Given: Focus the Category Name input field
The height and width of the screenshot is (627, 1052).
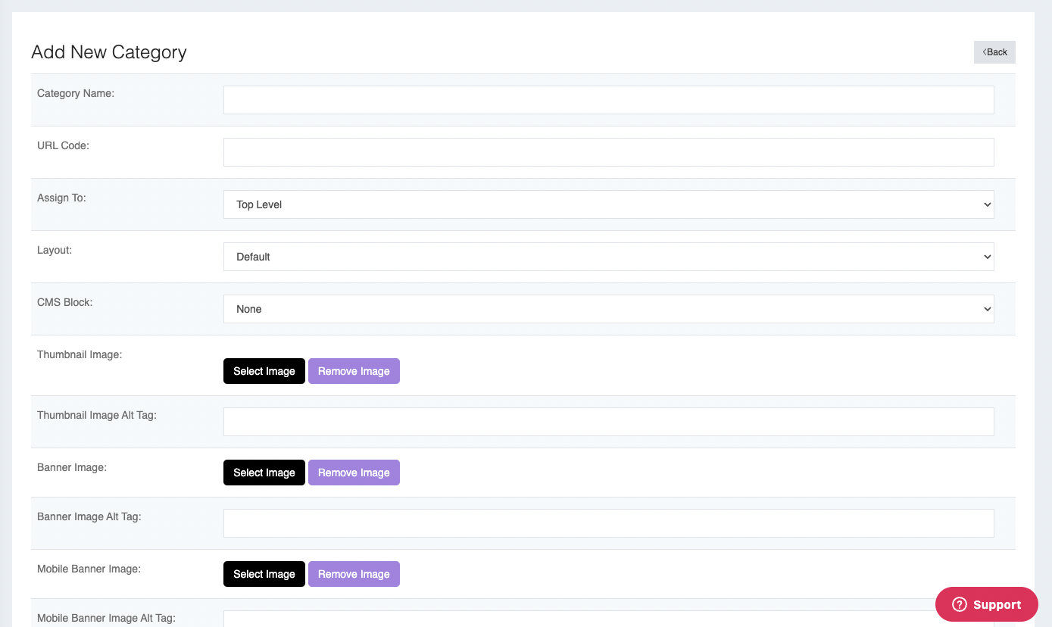Looking at the screenshot, I should coord(608,100).
